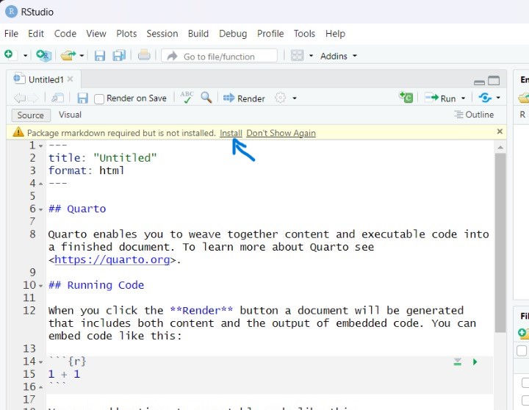Click the workspace panes grid icon

298,56
